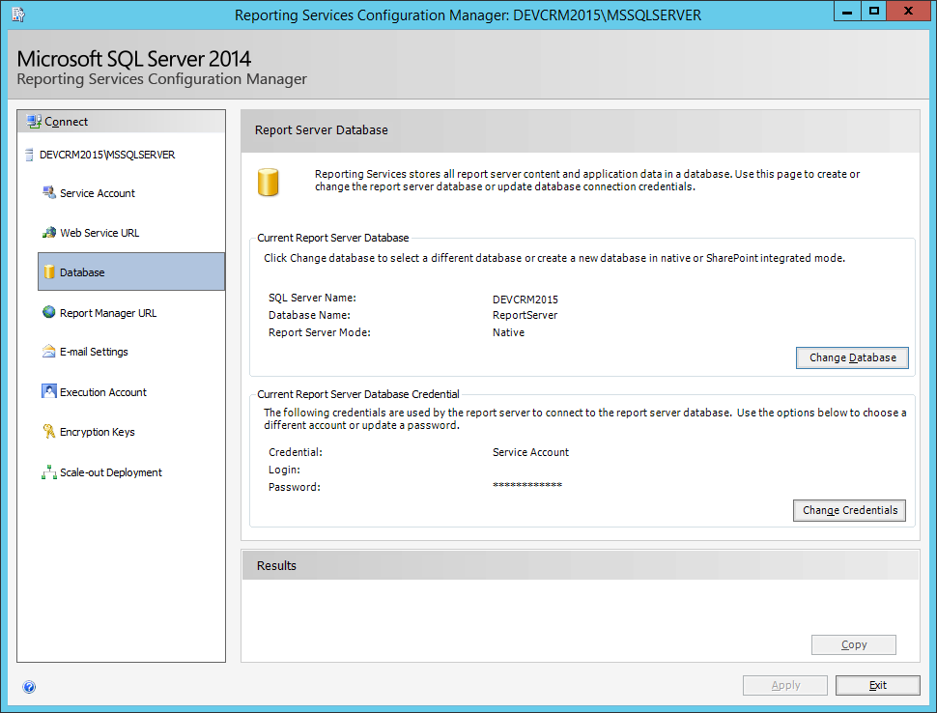Image resolution: width=937 pixels, height=713 pixels.
Task: Open the Service Account page
Action: coord(97,193)
